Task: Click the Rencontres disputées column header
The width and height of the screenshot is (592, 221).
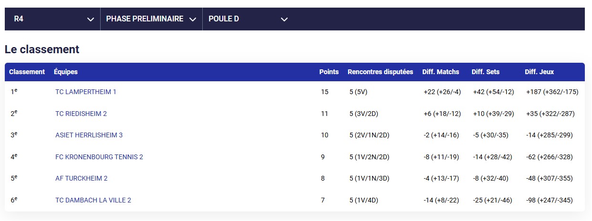Action: [381, 72]
